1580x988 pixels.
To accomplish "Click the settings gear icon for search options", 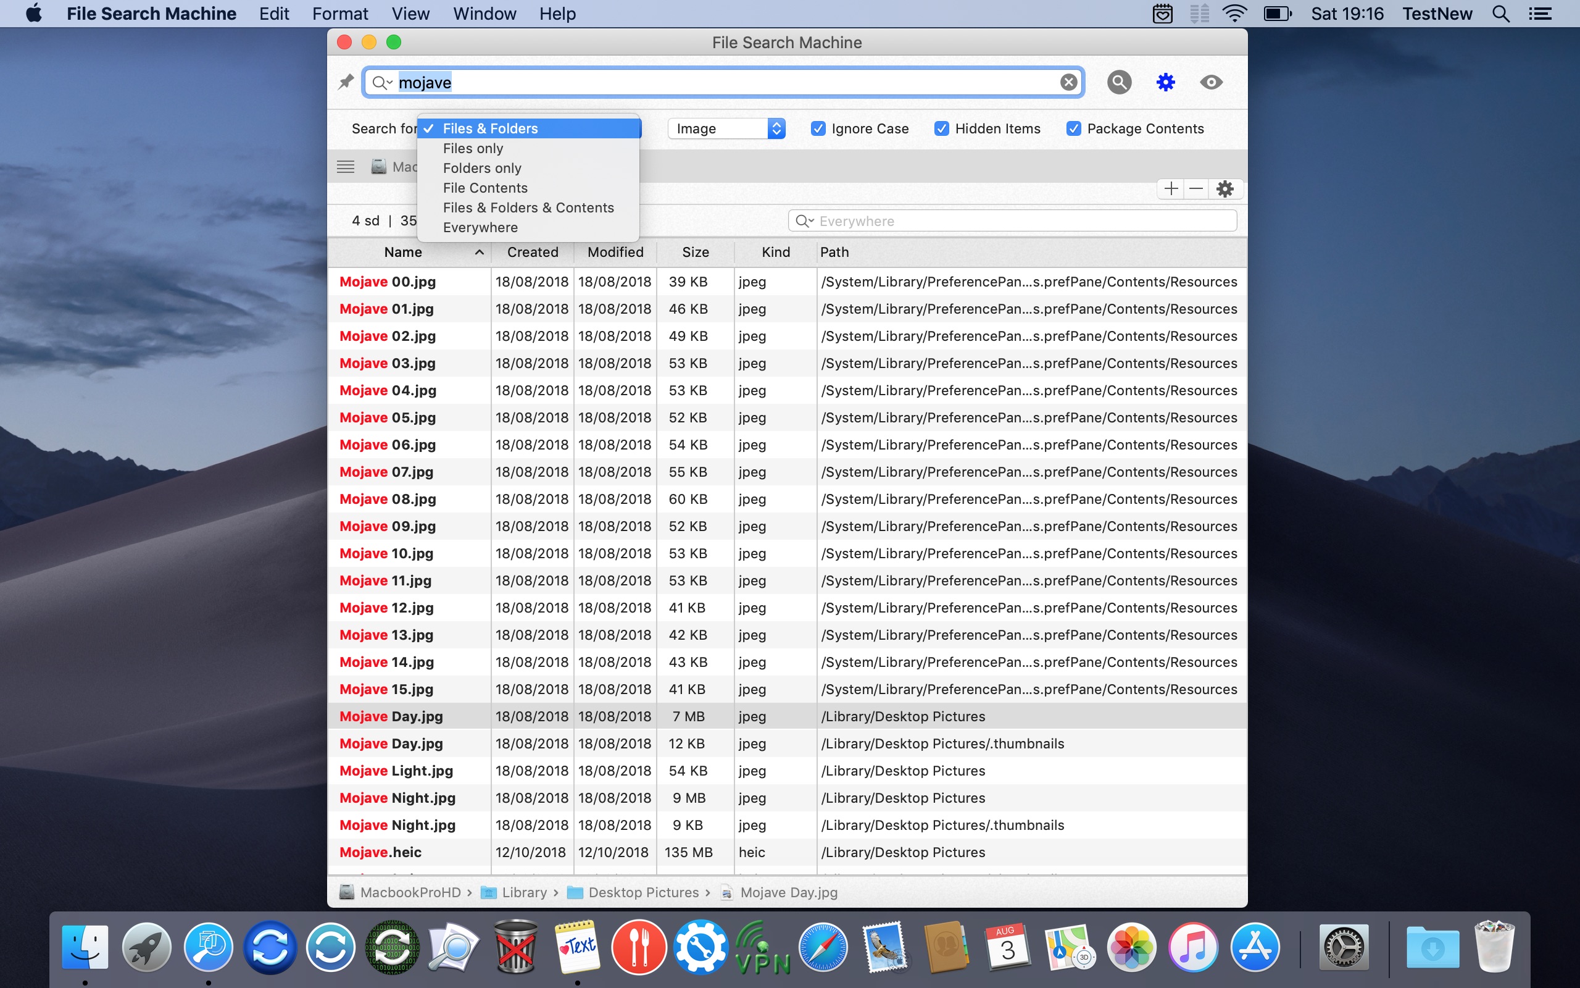I will point(1165,82).
